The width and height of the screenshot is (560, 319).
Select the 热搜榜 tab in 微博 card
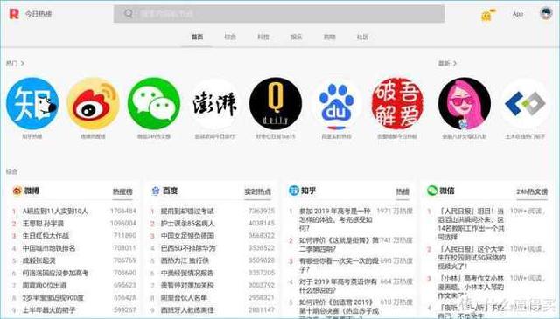tap(122, 191)
